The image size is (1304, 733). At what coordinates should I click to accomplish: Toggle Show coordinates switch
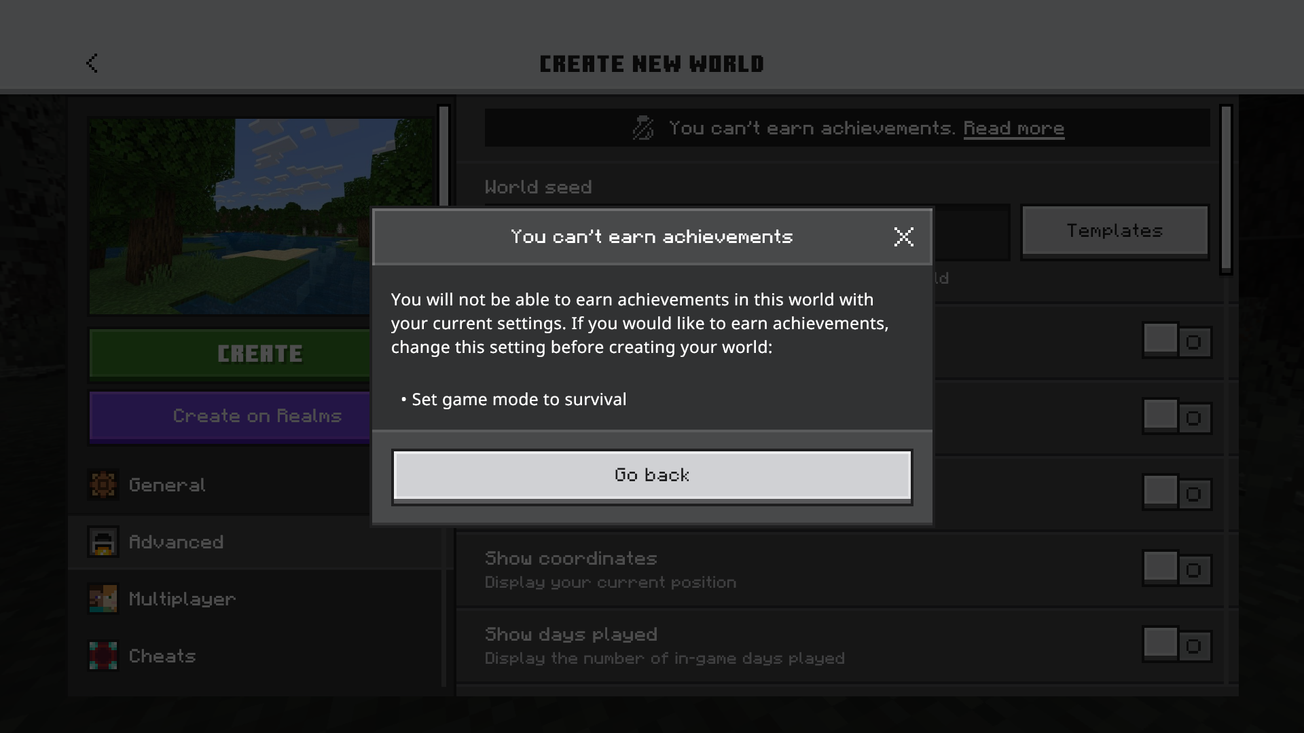coord(1176,569)
